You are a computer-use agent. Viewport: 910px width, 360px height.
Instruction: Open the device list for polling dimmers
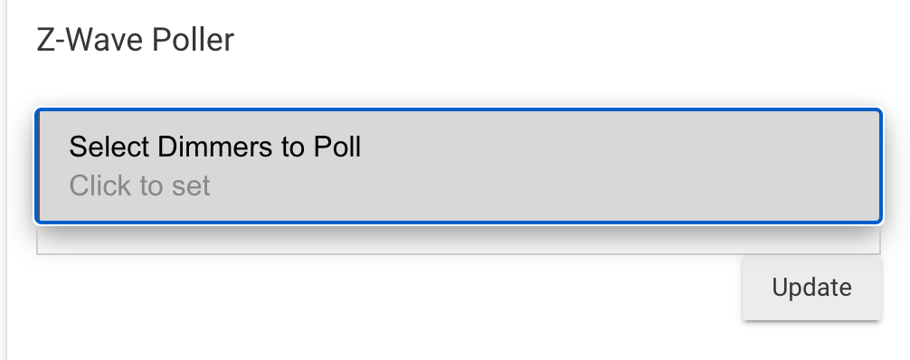tap(459, 166)
